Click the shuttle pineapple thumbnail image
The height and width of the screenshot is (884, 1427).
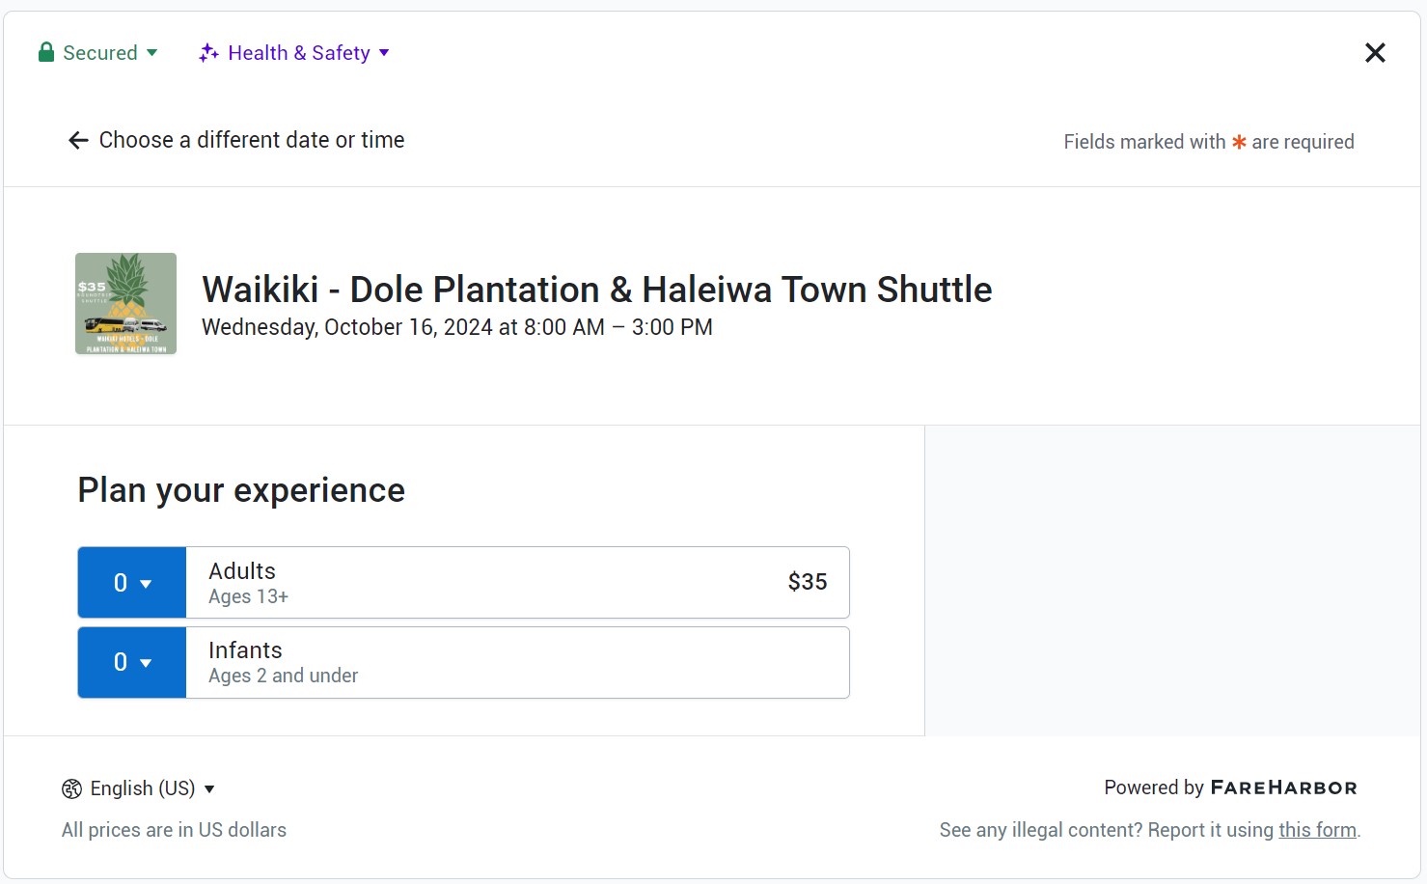coord(126,304)
